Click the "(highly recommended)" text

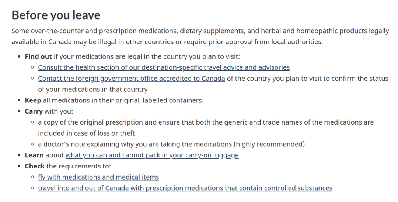270,144
